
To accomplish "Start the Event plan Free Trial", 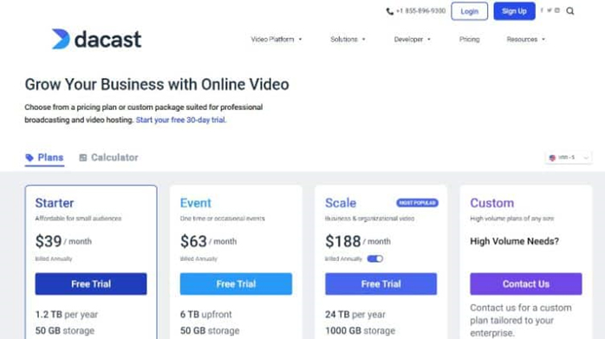I will 236,284.
